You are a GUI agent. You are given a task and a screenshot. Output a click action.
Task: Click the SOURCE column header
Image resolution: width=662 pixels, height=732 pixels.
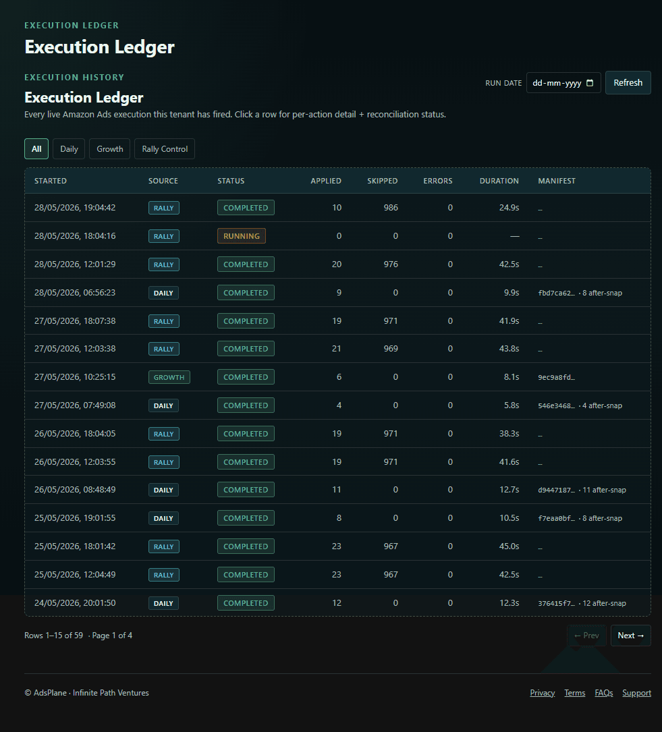(163, 181)
